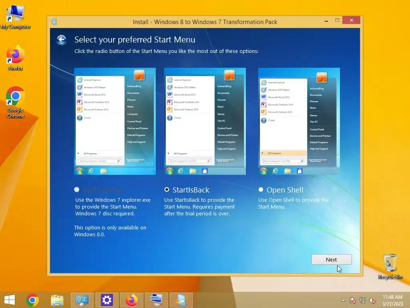Maximize the installer window

337,20
